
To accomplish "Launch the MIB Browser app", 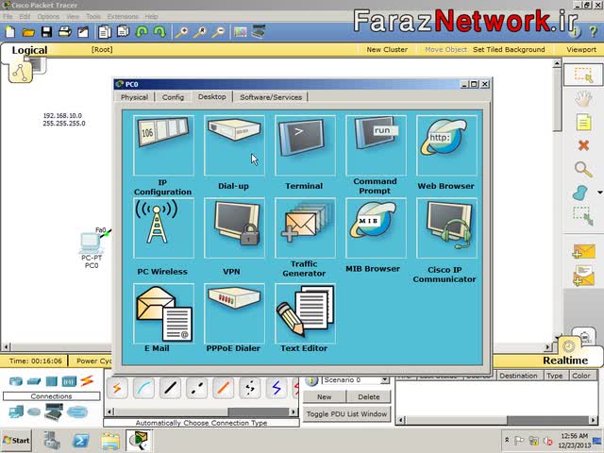I will [x=376, y=228].
